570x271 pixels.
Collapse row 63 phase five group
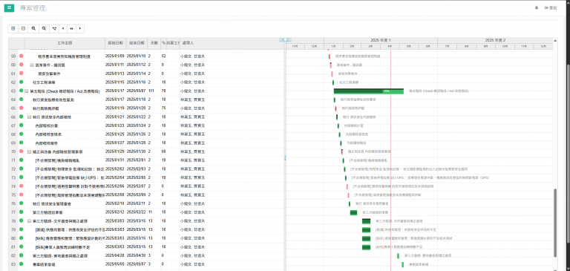coord(27,91)
